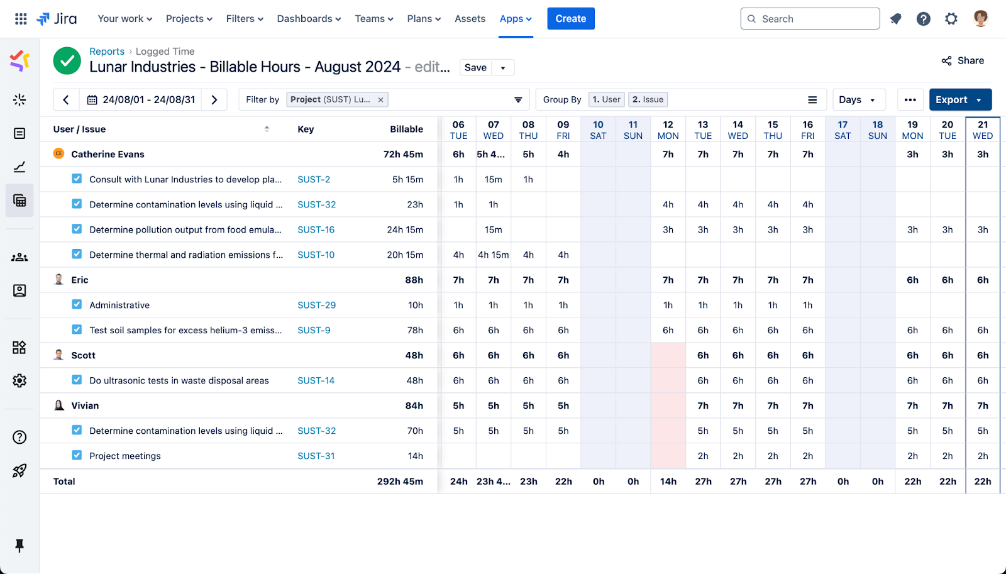This screenshot has width=1006, height=574.
Task: Open the app switcher grid icon
Action: coord(21,19)
